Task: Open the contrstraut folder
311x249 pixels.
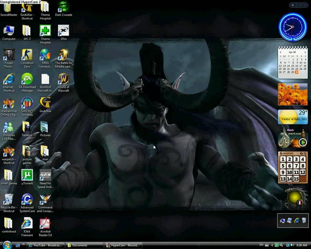Action: 9,225
